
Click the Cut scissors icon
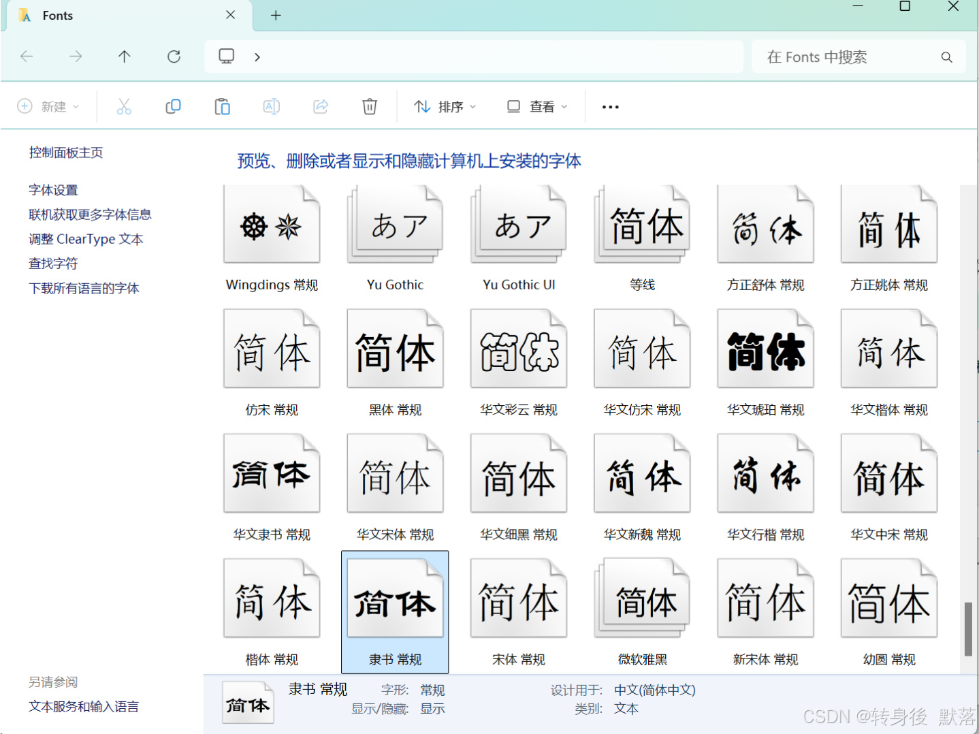point(124,106)
